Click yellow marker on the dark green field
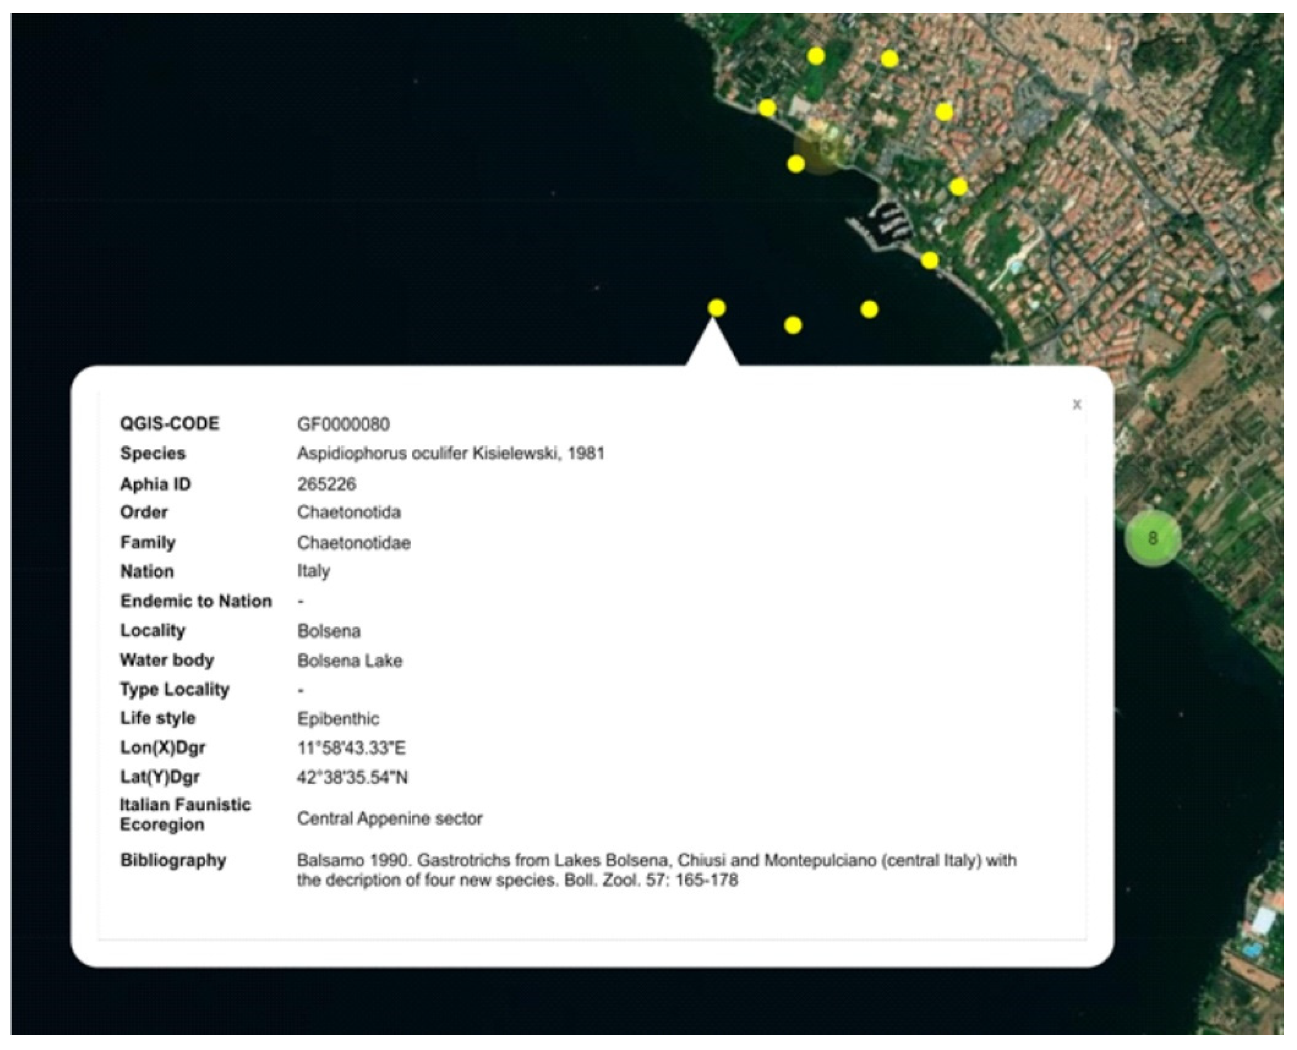 816,56
